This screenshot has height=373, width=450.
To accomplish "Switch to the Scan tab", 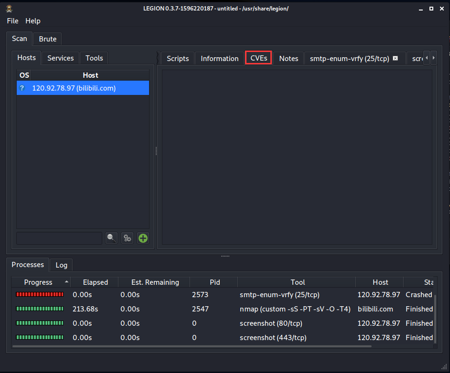I will (x=19, y=39).
